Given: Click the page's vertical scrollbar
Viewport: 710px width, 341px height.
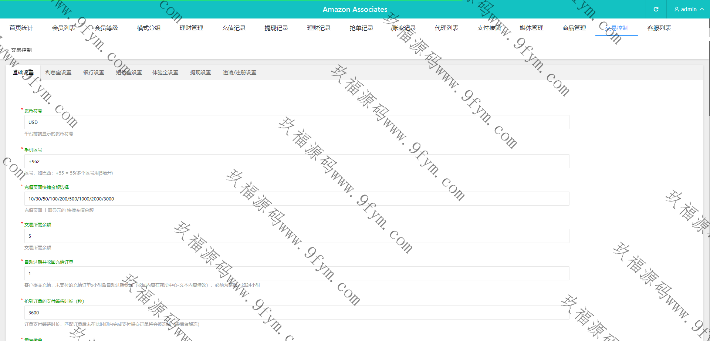Looking at the screenshot, I should [x=709, y=74].
